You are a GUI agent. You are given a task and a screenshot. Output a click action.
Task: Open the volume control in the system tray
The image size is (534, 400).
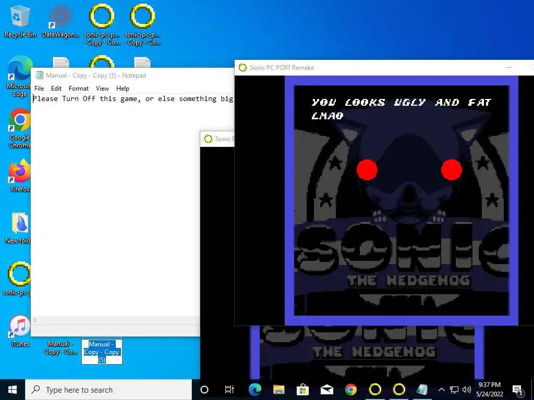pos(467,390)
